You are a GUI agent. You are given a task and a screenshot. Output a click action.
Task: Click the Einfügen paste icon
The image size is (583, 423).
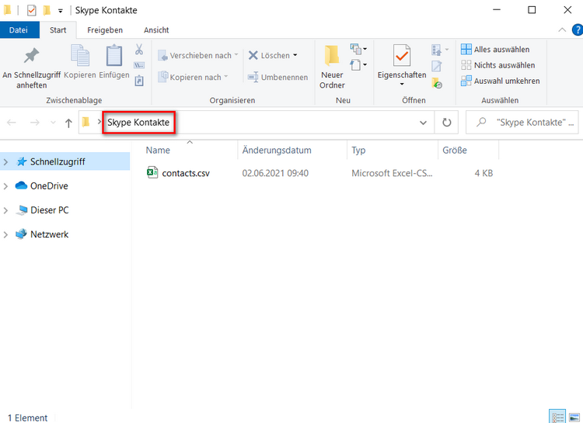pos(114,61)
